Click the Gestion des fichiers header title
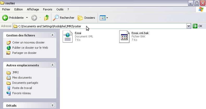The height and width of the screenshot is (109, 206). coord(21,35)
